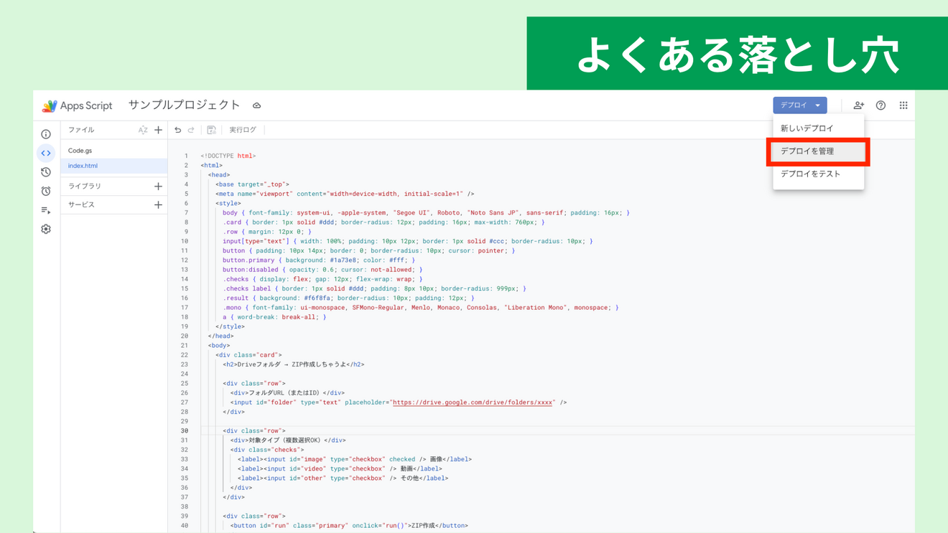
Task: Select the index.html file
Action: coord(114,166)
